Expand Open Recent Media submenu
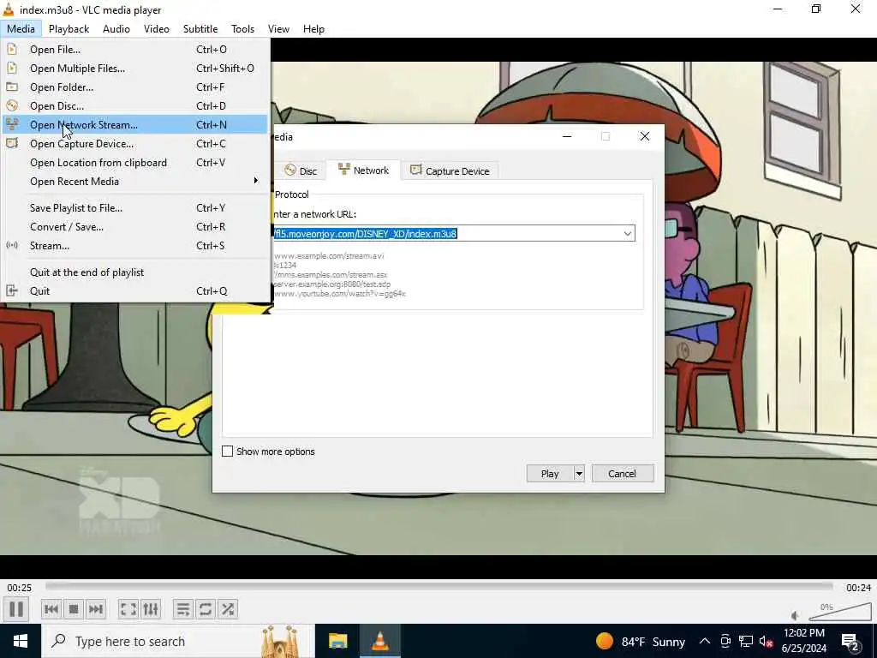 click(134, 182)
